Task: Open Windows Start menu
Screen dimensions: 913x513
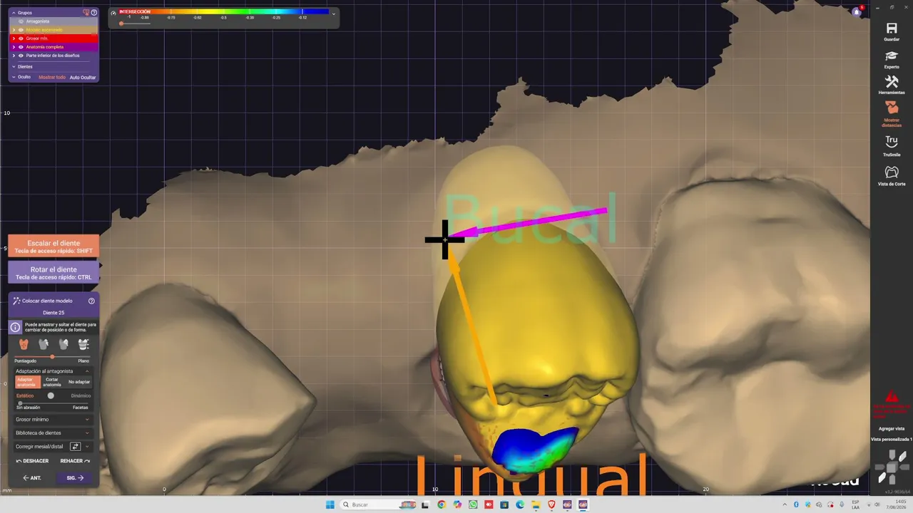Action: coord(330,504)
